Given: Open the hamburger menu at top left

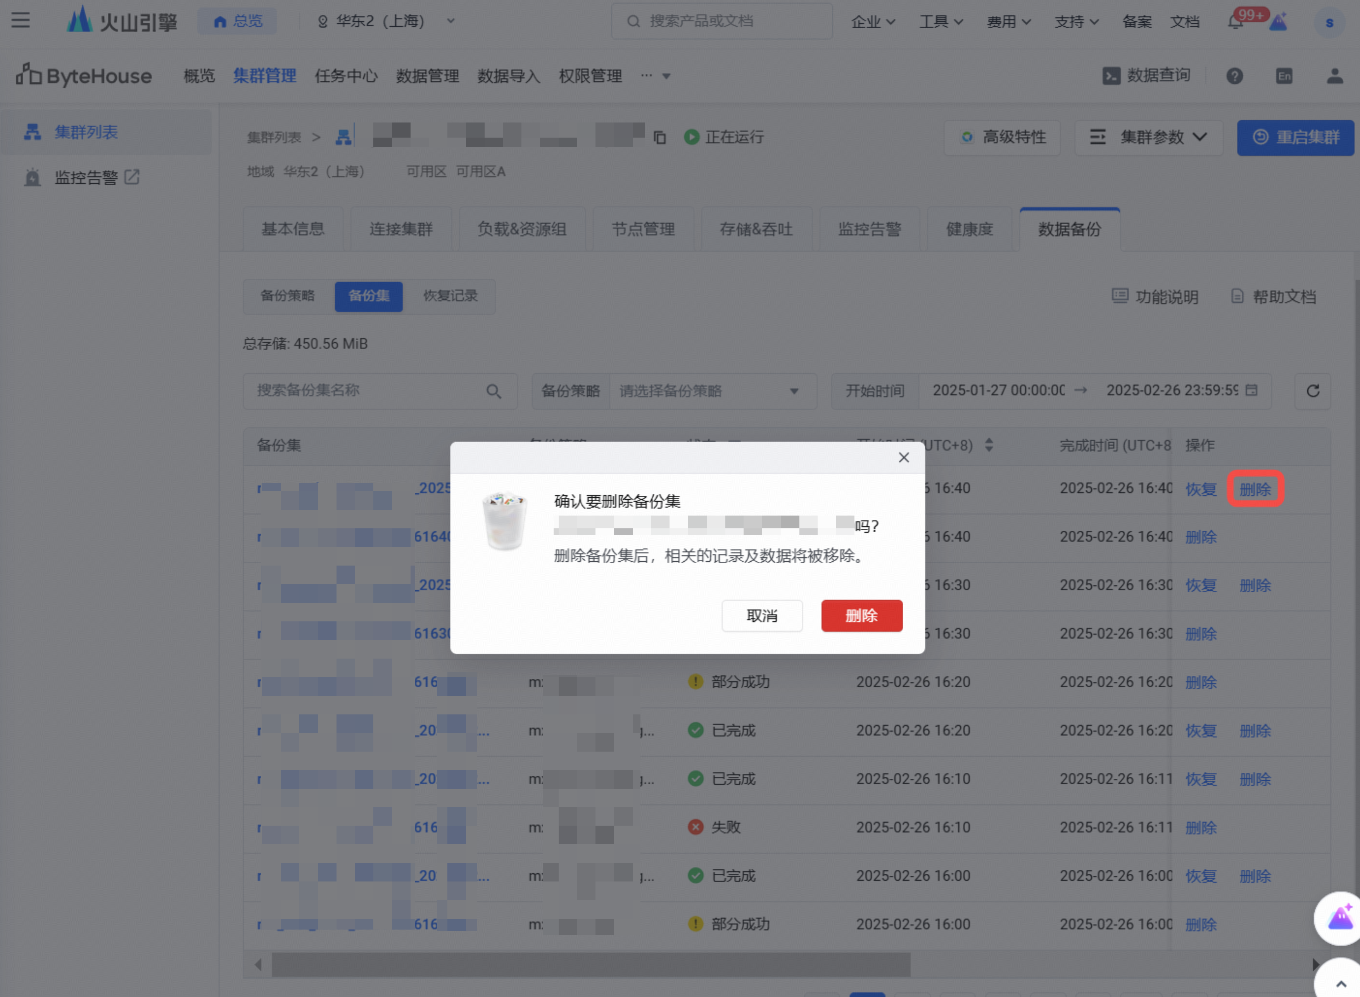Looking at the screenshot, I should [21, 21].
